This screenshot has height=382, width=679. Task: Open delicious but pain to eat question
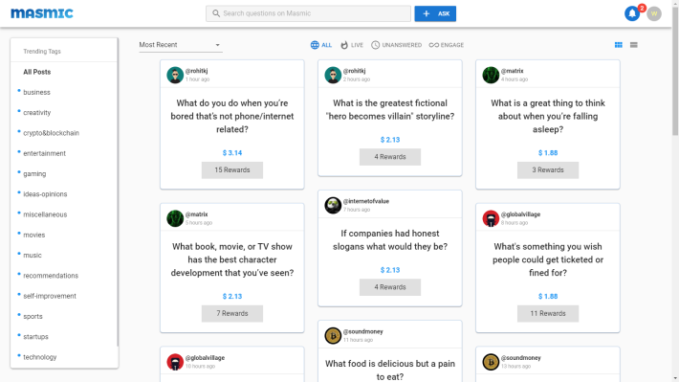point(390,370)
